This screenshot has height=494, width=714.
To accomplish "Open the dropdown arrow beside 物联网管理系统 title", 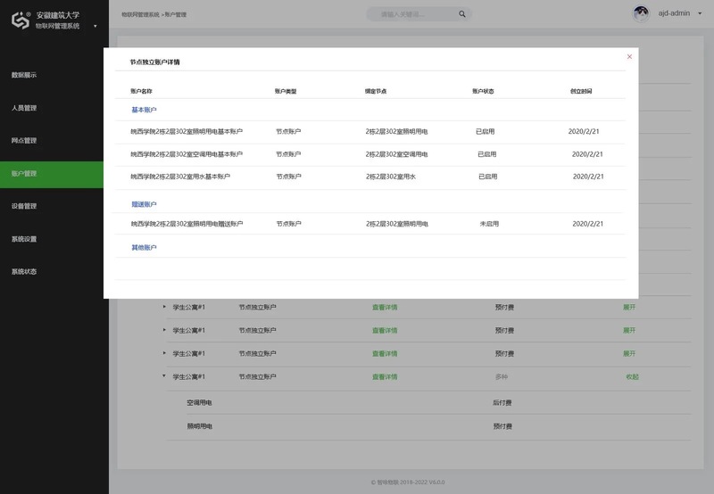I will [95, 26].
